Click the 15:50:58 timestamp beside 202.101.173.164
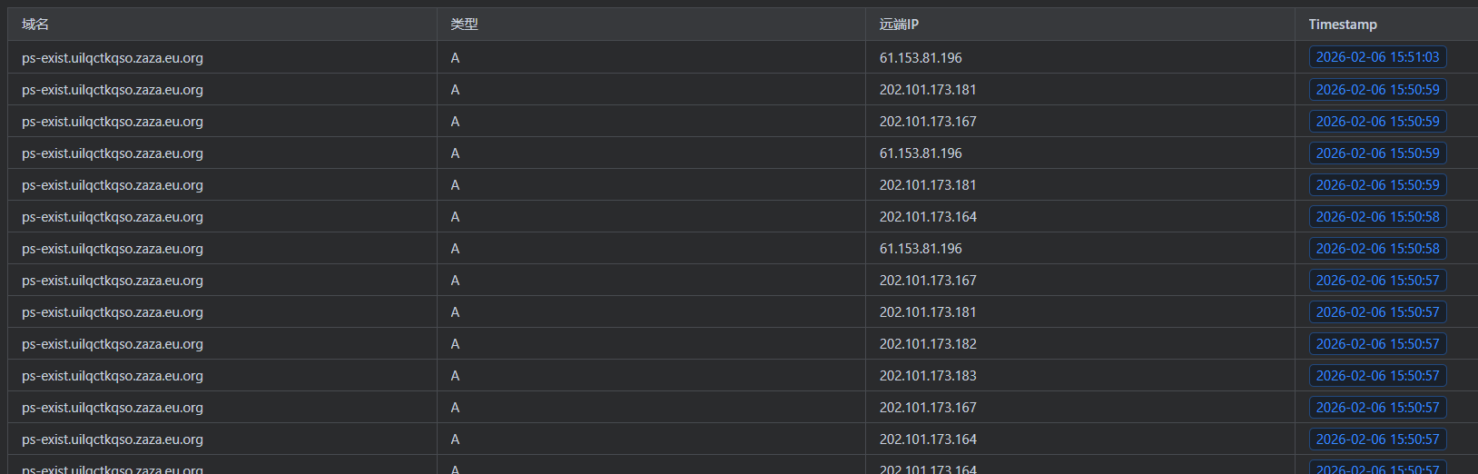The image size is (1478, 474). (x=1376, y=217)
